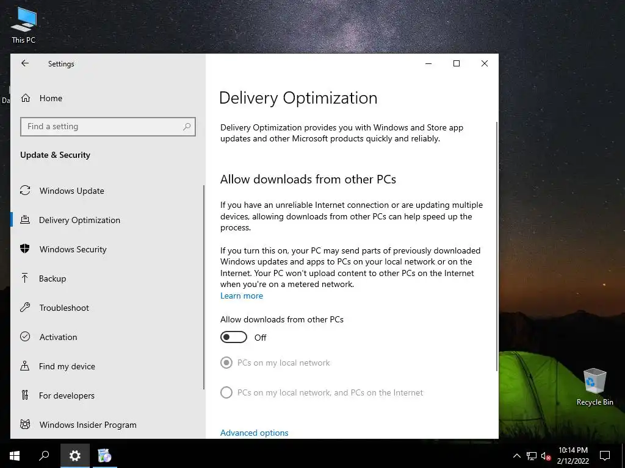Click the installer disc icon in the taskbar

pyautogui.click(x=105, y=456)
